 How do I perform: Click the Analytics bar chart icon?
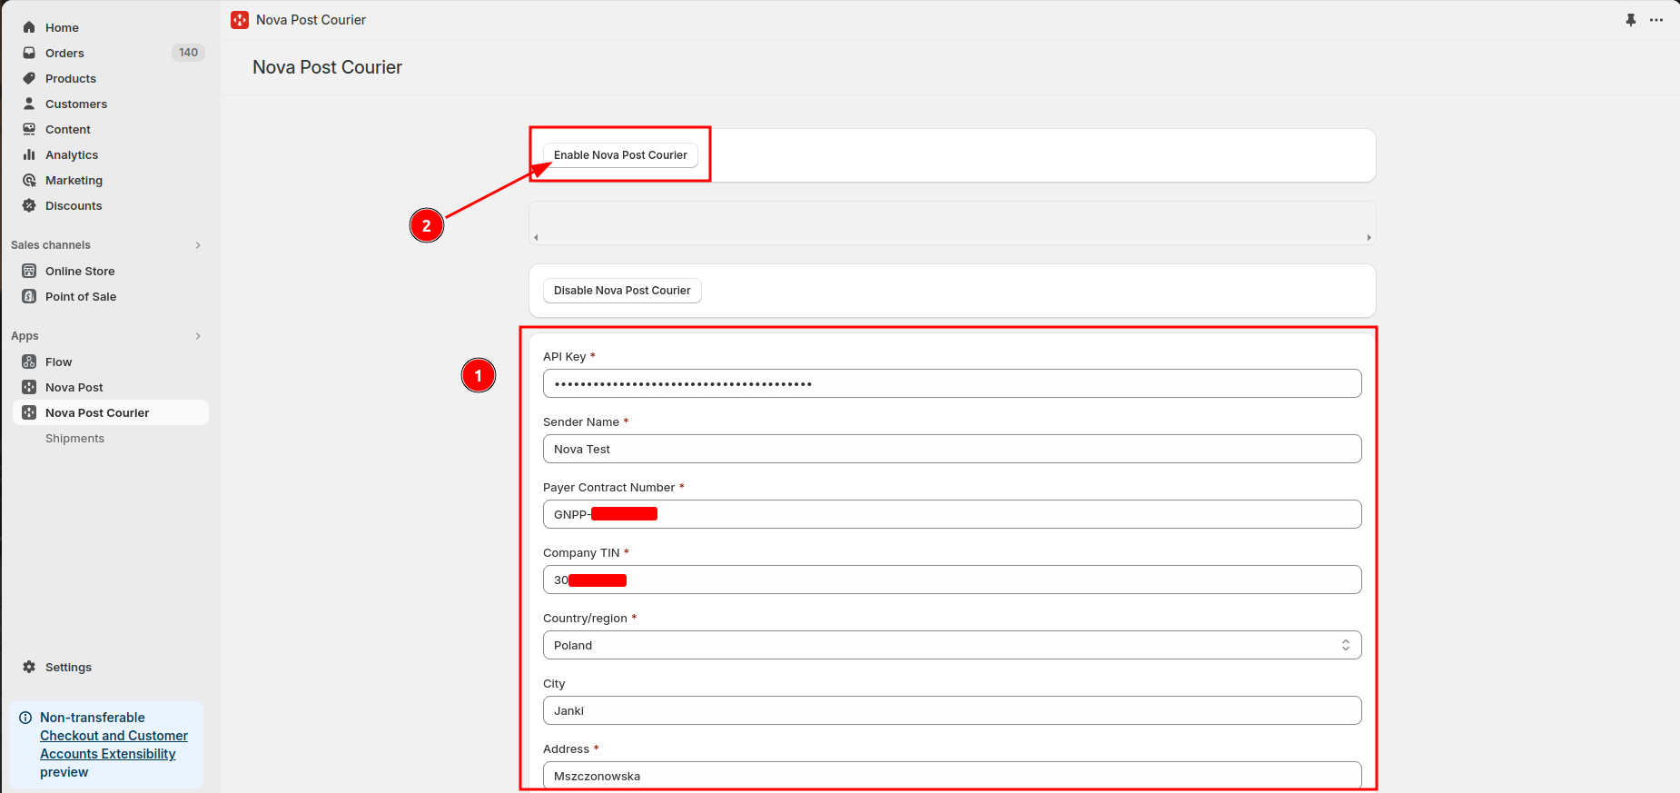(29, 154)
